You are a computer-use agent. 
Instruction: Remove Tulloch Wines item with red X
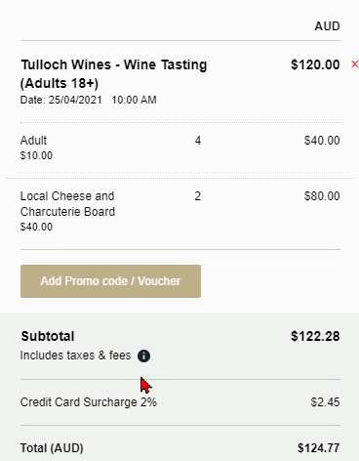coord(354,64)
